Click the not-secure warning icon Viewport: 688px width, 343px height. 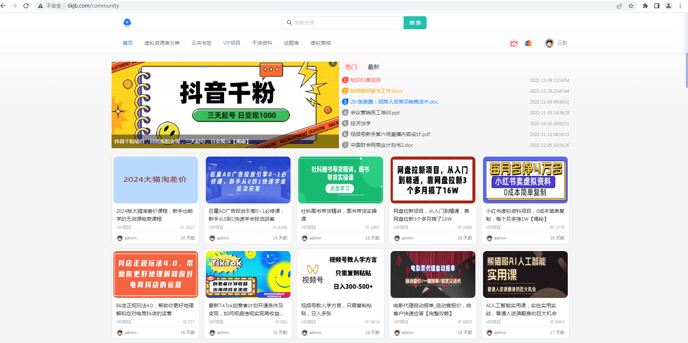coord(40,6)
